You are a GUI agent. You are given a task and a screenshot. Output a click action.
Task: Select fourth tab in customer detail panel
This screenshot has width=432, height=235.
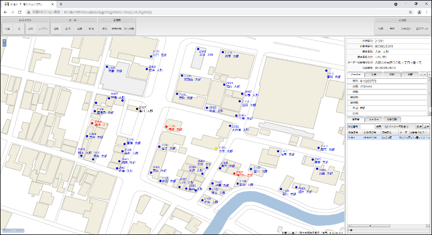410,74
